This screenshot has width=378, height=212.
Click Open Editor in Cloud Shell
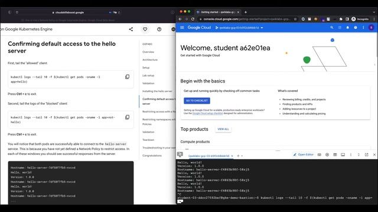(303, 155)
